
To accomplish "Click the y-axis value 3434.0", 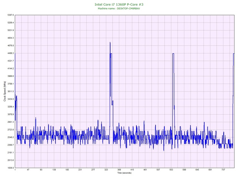I will [11, 99].
